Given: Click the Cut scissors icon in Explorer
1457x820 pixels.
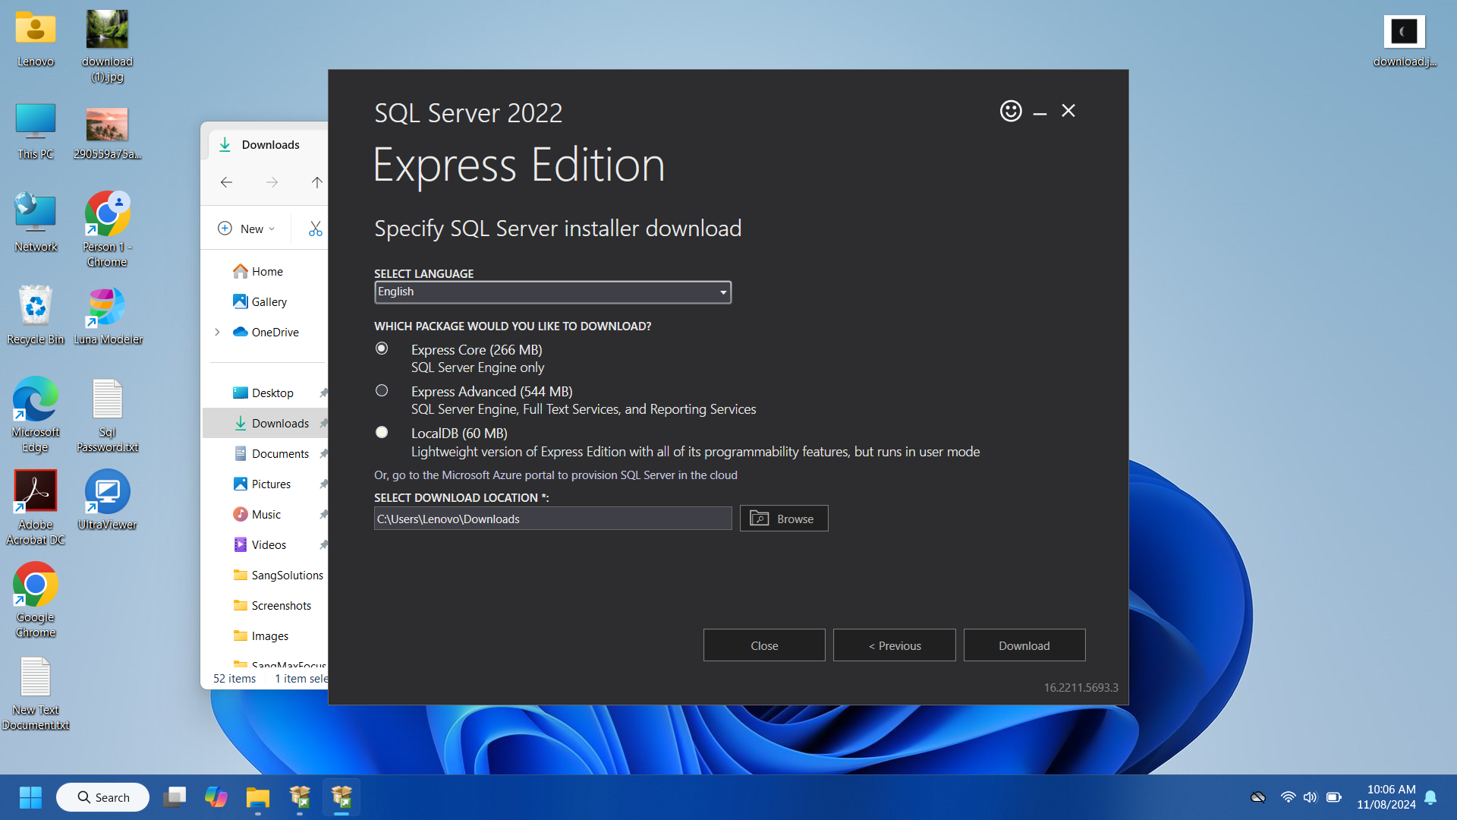Looking at the screenshot, I should pyautogui.click(x=316, y=229).
